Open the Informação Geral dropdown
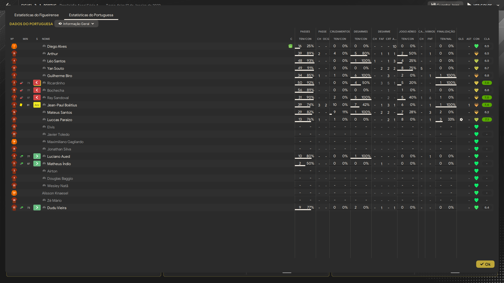Image resolution: width=504 pixels, height=283 pixels. coord(76,24)
